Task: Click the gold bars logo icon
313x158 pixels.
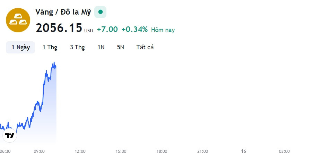Action: (18, 20)
